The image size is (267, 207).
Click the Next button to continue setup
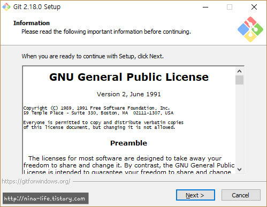(195, 195)
